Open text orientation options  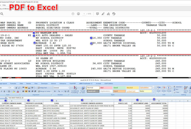tap(33, 88)
